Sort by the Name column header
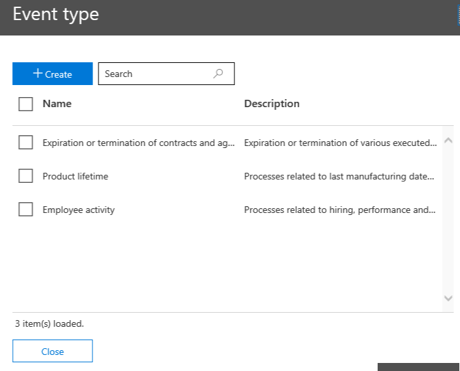Viewport: 460px width, 371px height. pyautogui.click(x=57, y=104)
